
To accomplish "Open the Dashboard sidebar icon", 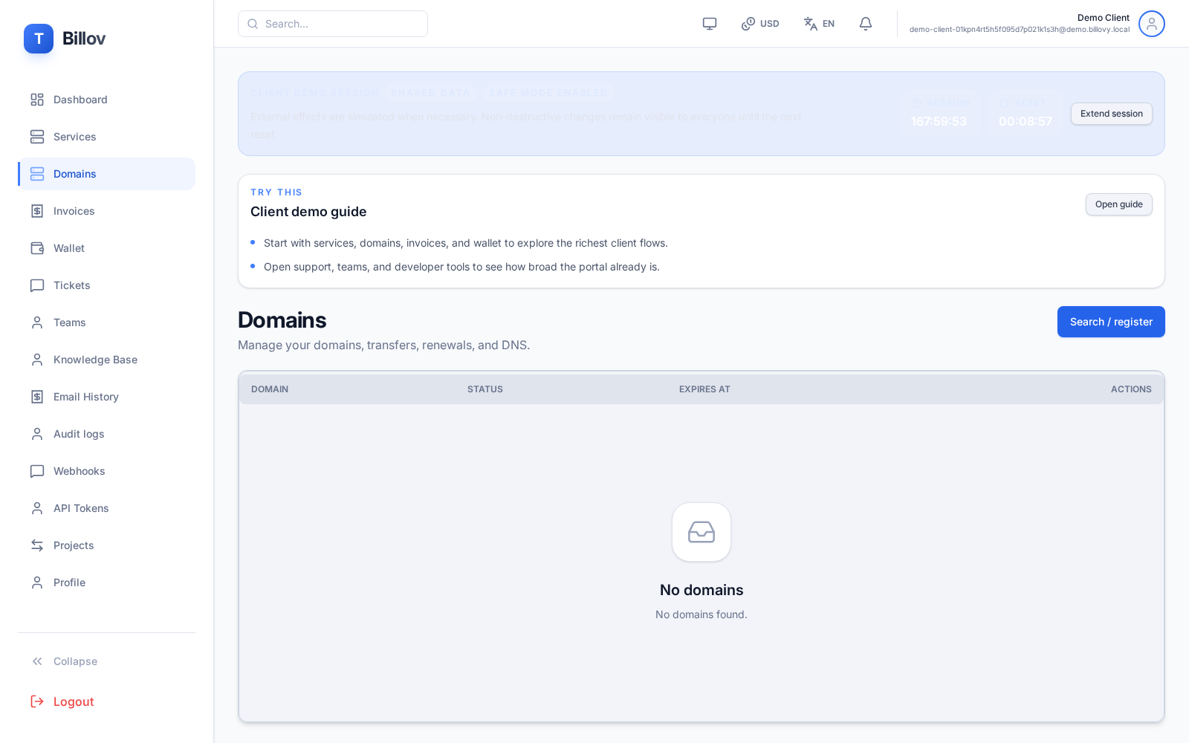I will (37, 100).
